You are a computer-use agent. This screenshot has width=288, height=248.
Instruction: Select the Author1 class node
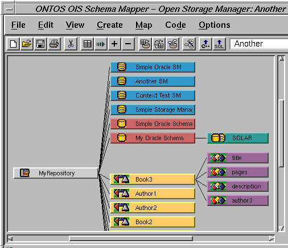[x=153, y=194]
